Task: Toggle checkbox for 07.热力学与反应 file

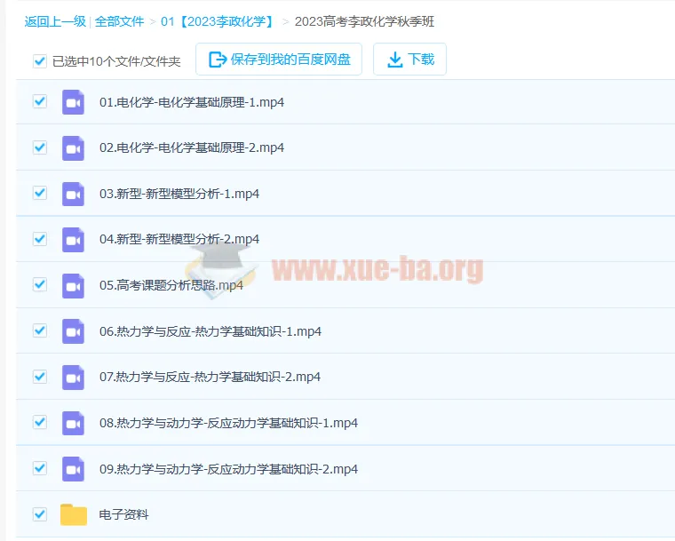Action: (39, 377)
